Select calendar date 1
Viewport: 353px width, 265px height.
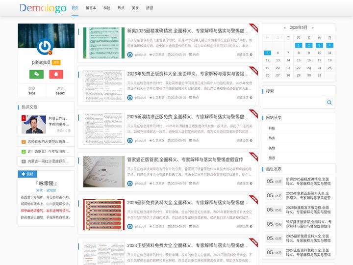pos(299,45)
